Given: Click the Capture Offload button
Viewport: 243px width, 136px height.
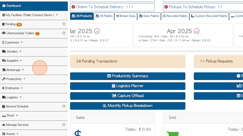Looking at the screenshot, I should click(x=128, y=96).
